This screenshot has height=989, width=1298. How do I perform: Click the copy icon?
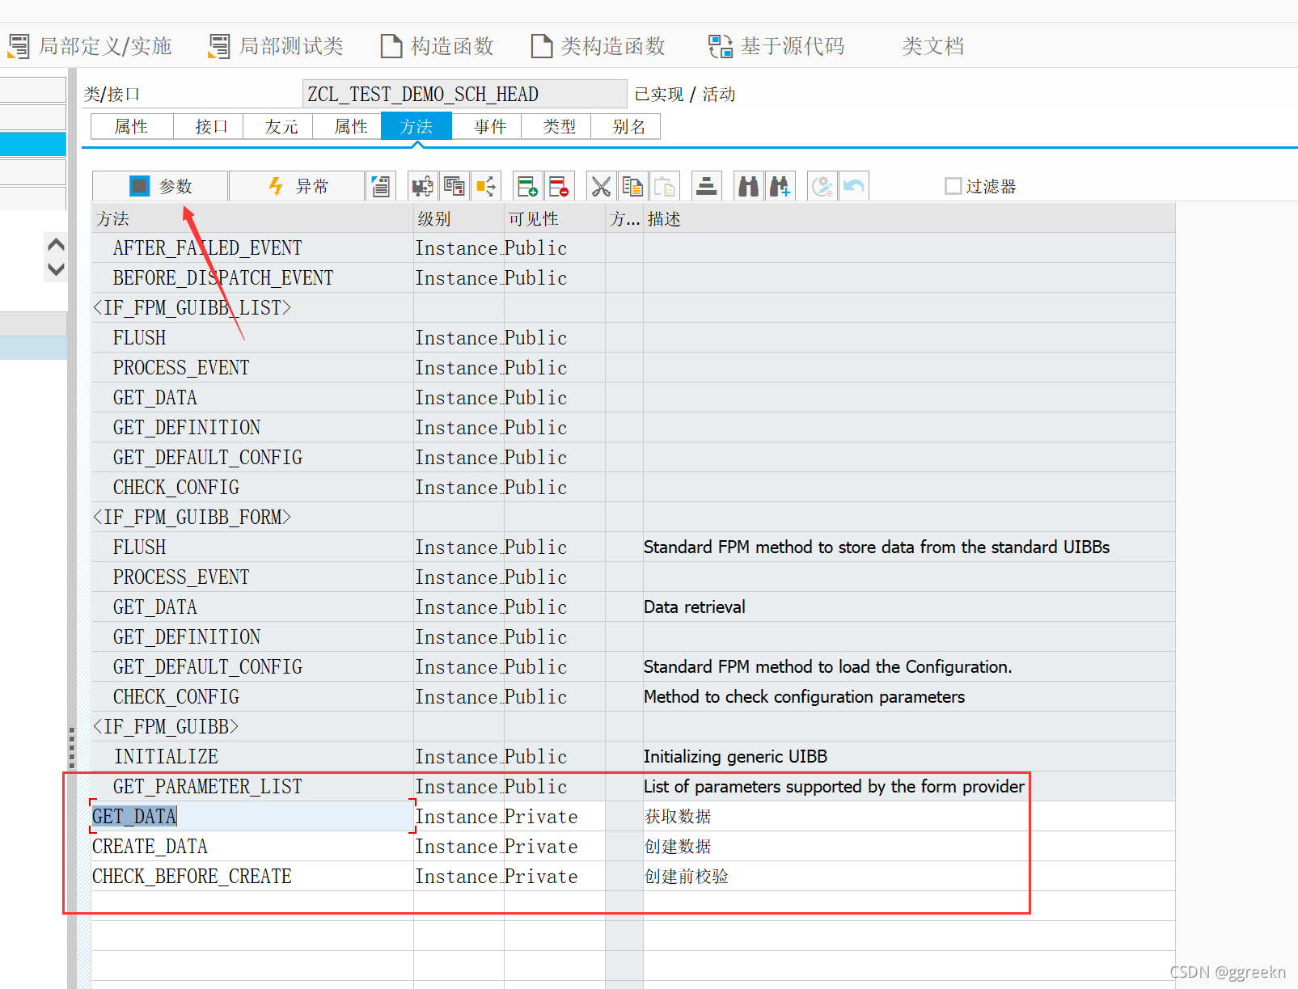(x=632, y=186)
